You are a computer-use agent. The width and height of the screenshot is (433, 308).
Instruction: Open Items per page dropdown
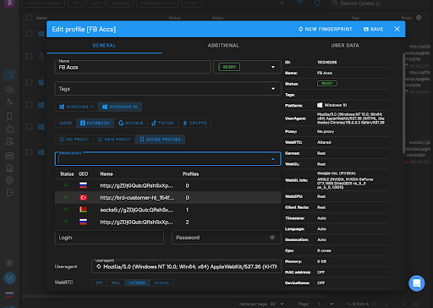277,304
